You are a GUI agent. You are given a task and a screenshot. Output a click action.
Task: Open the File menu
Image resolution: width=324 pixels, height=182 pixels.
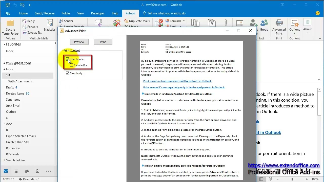pos(8,13)
